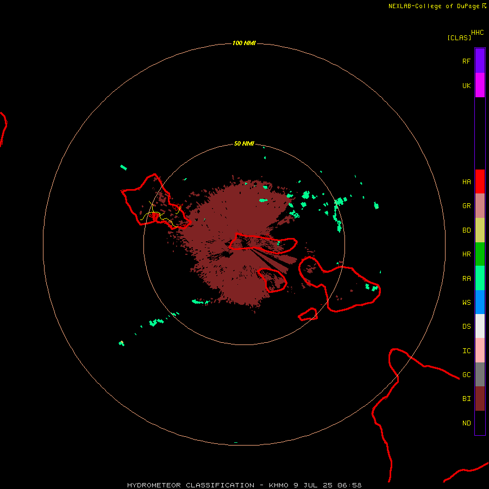Click the WS legend label

(x=466, y=302)
